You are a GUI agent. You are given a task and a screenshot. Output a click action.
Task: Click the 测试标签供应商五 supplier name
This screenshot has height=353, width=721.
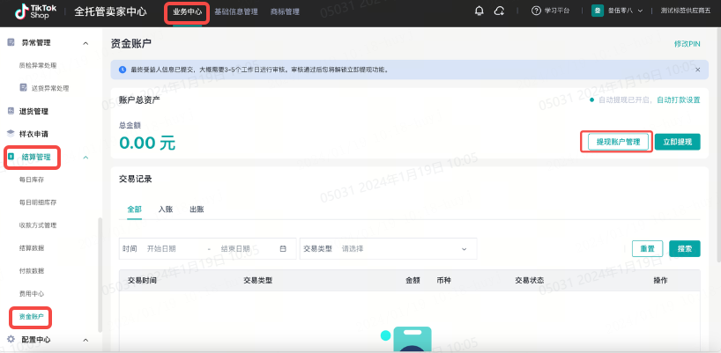point(685,11)
